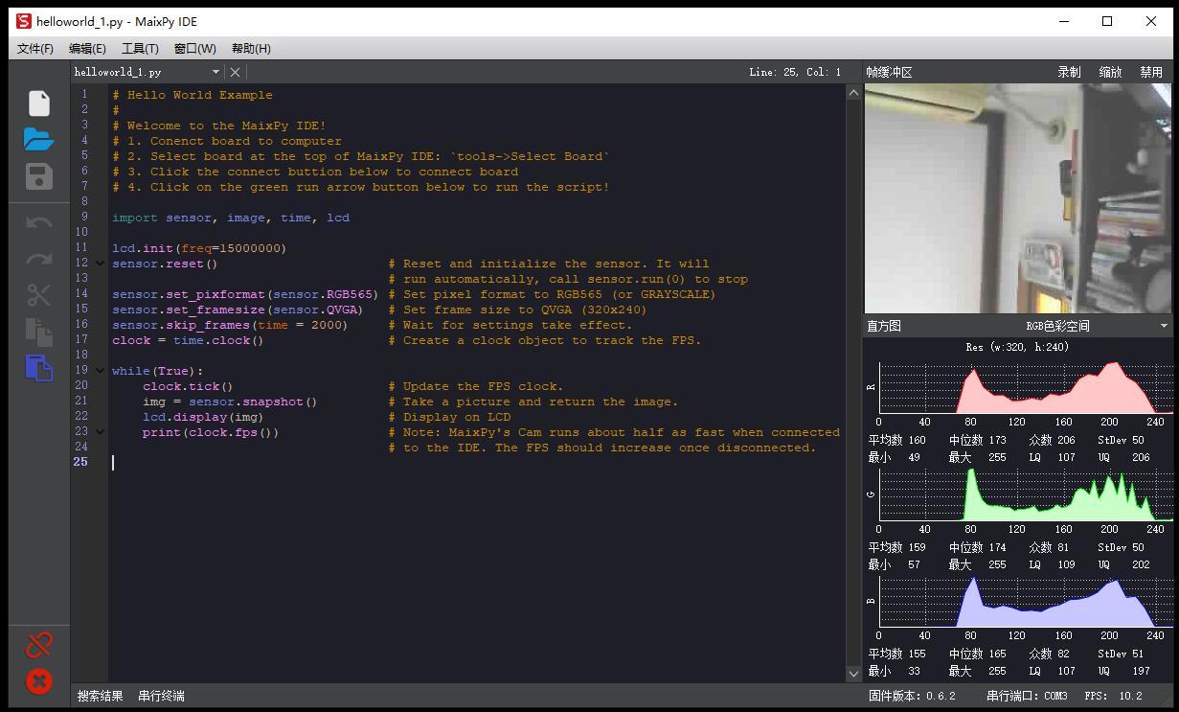Redo the edit with the redo arrow icon
The image size is (1179, 712).
38,259
